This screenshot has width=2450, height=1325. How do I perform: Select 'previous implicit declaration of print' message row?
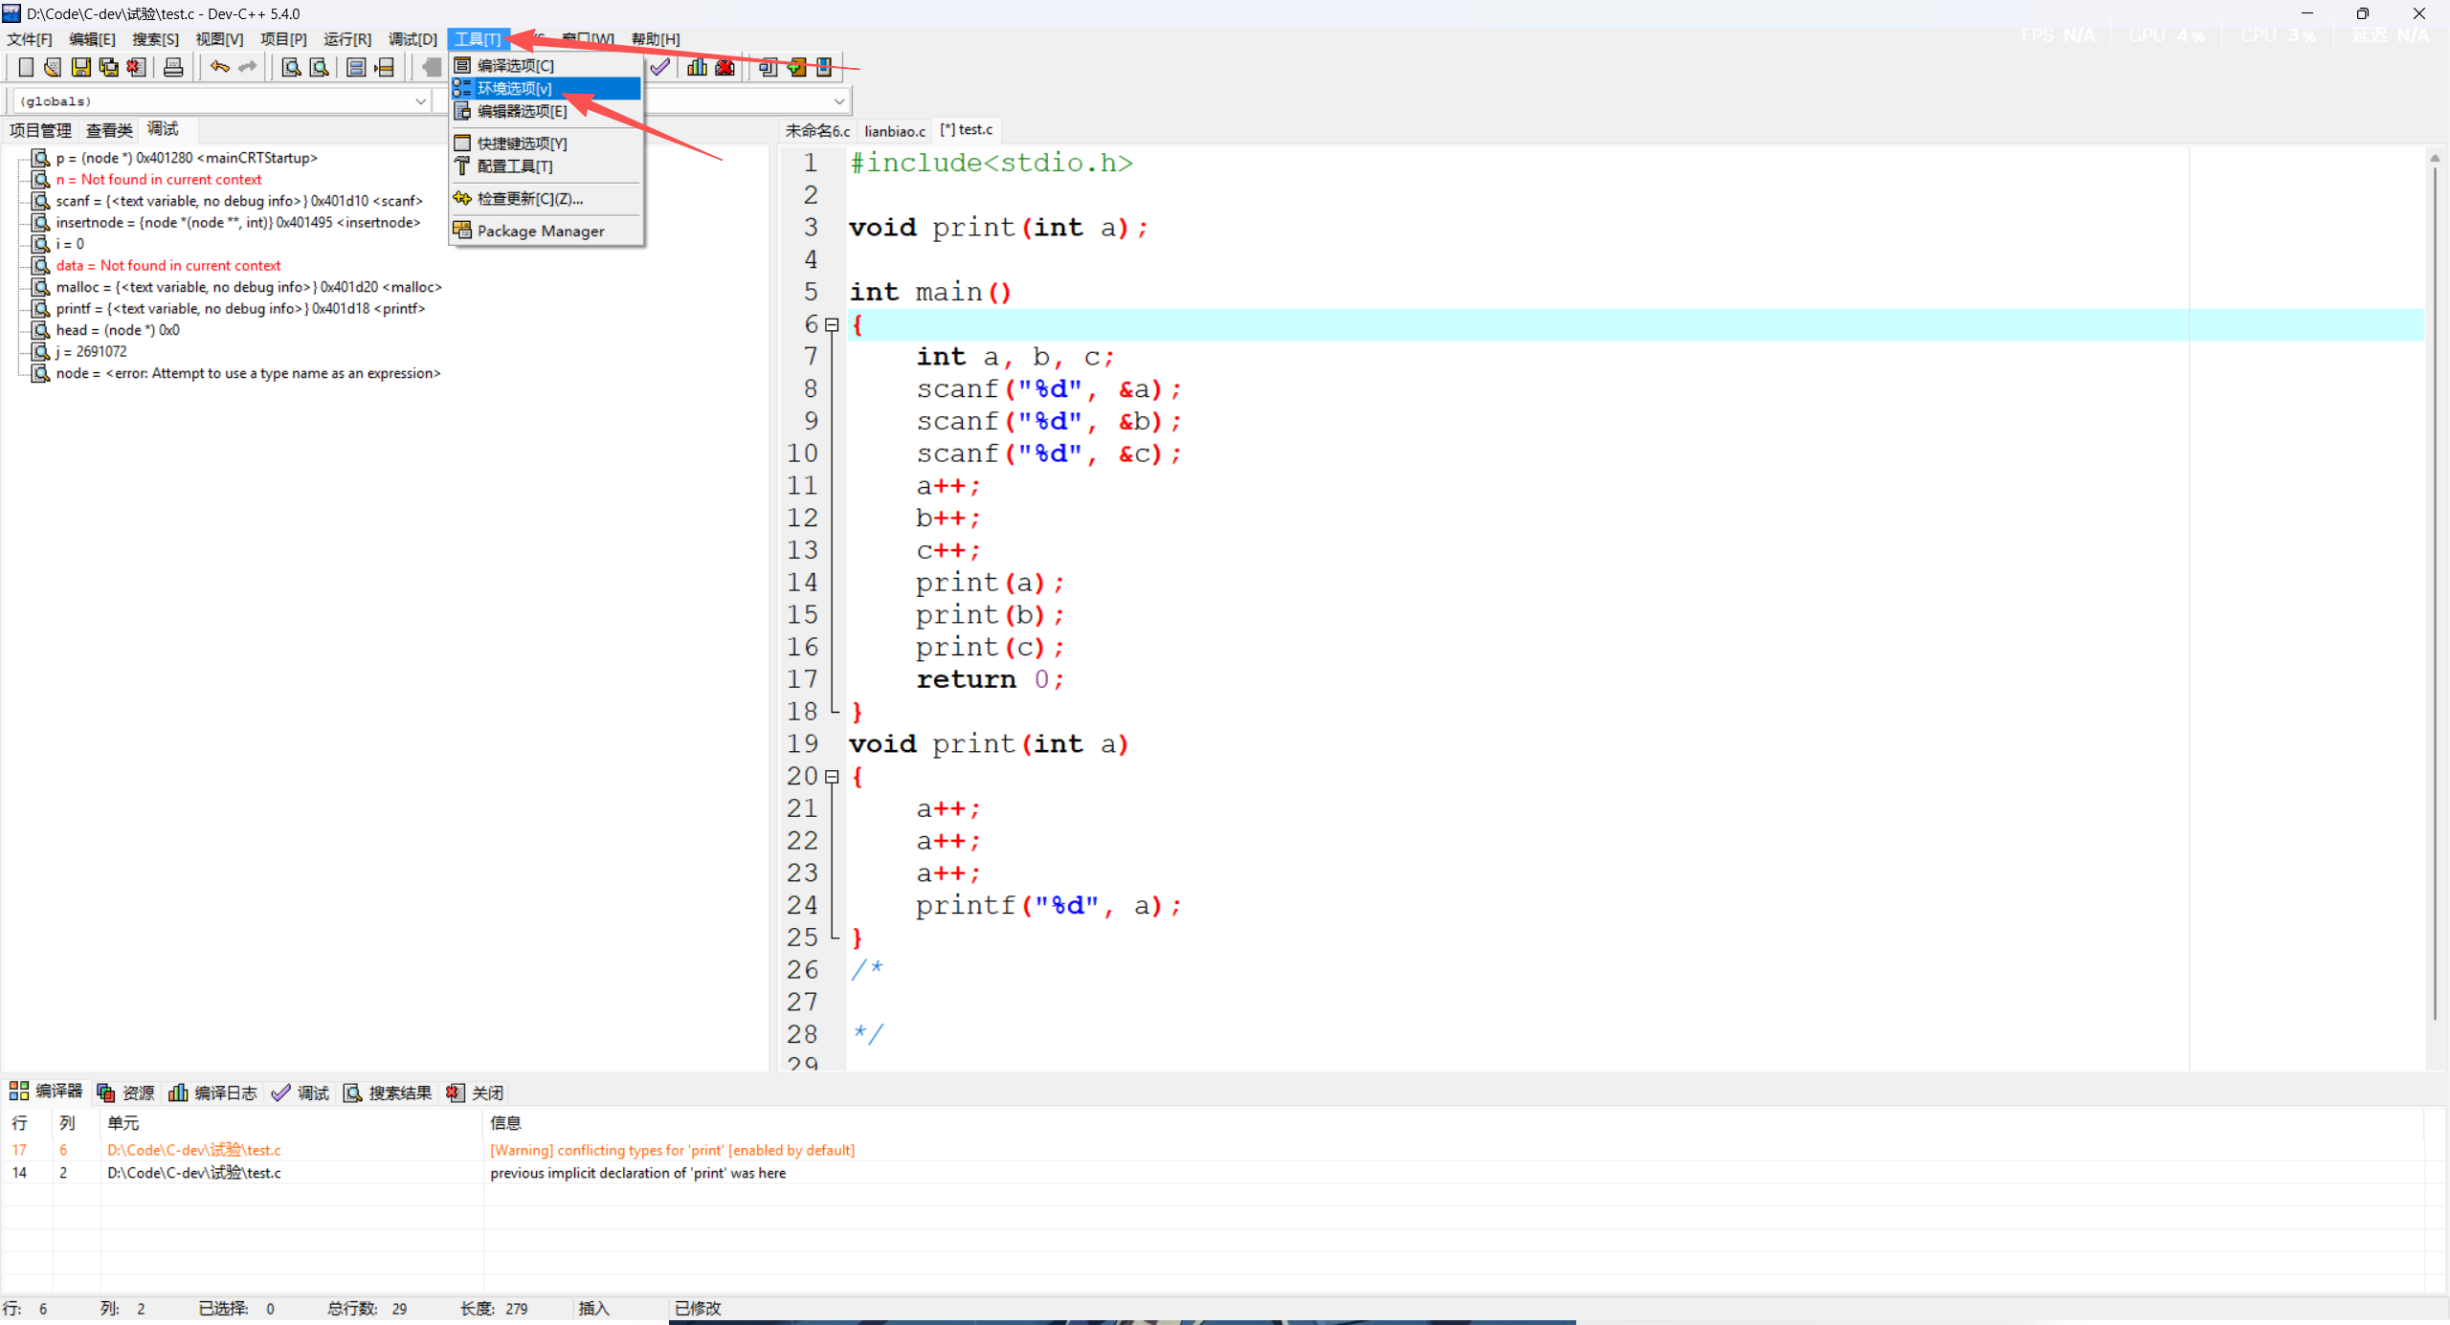(1212, 1173)
